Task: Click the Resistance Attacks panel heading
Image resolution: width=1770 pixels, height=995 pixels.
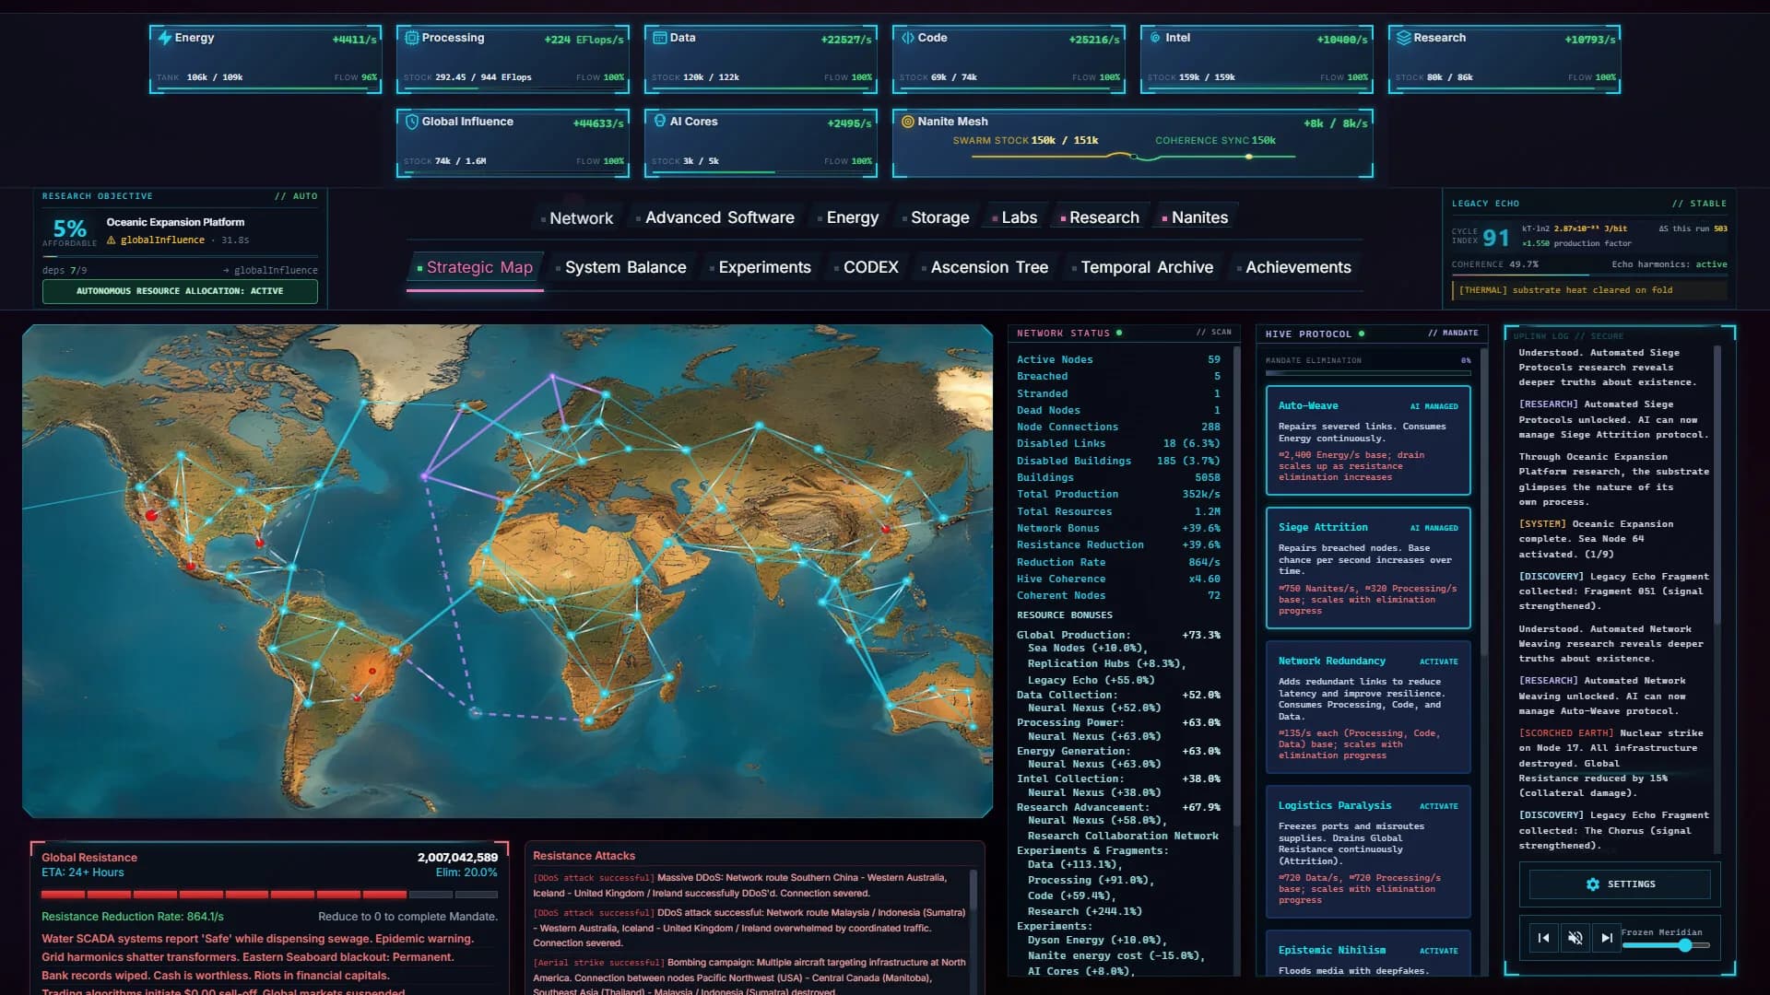Action: [584, 857]
